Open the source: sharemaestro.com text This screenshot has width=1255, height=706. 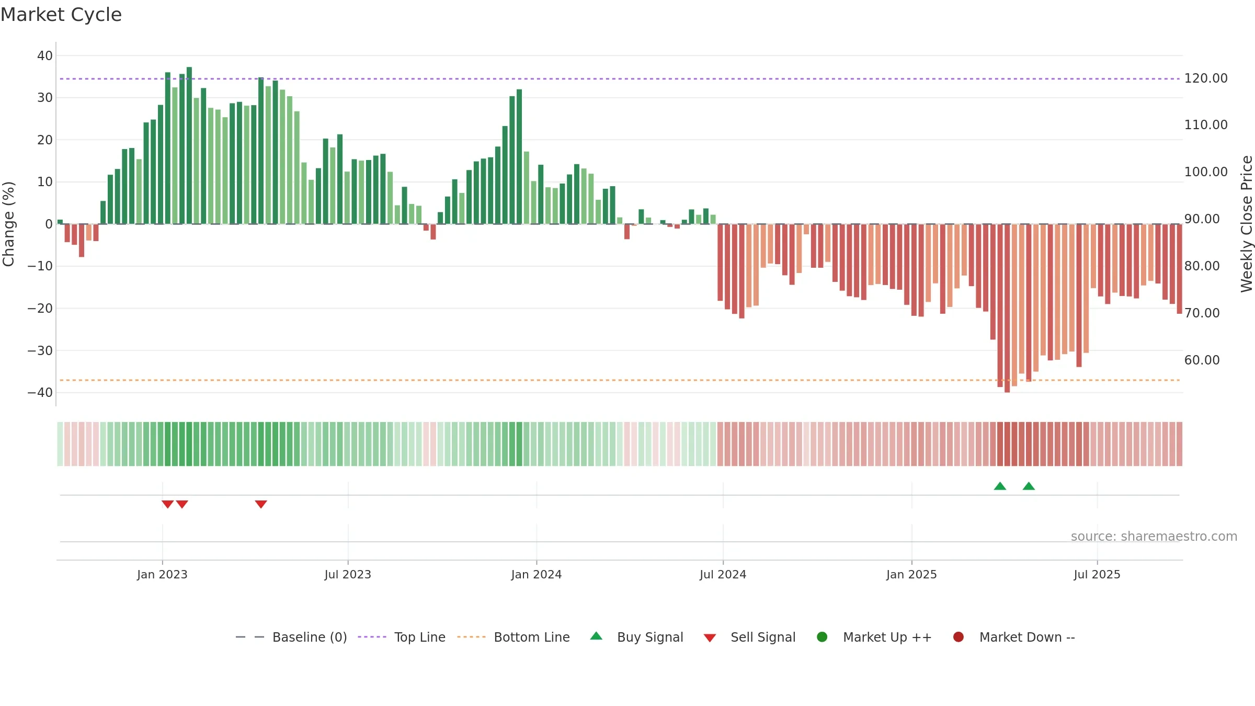(x=1154, y=536)
